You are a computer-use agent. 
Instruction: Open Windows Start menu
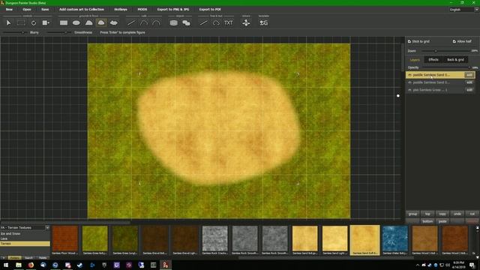click(6, 265)
